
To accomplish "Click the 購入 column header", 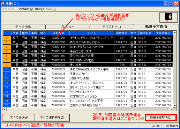I will [43, 33].
